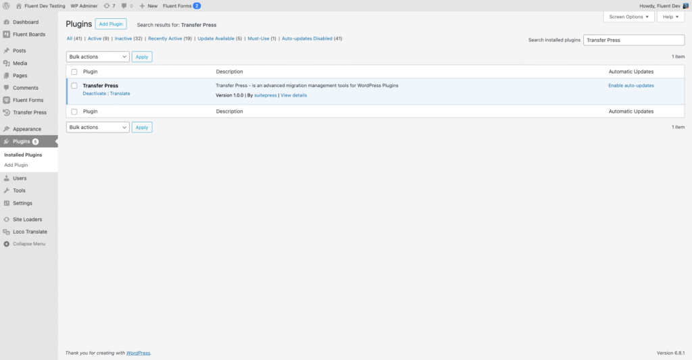Click the Settings sidebar icon
Image resolution: width=692 pixels, height=360 pixels.
pyautogui.click(x=7, y=203)
